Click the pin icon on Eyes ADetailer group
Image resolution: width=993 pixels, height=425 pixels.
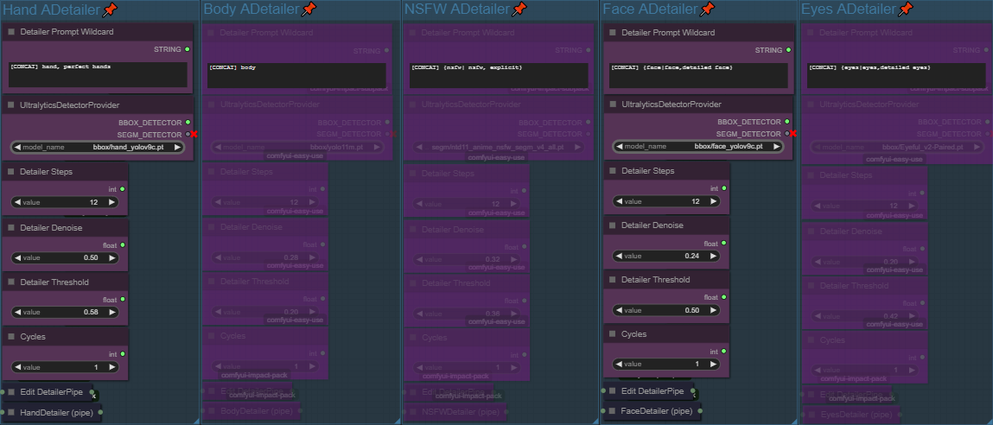coord(906,9)
